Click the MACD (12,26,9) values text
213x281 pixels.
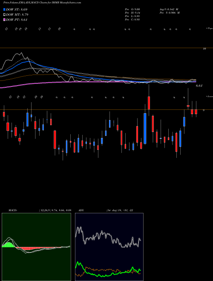coord(55,210)
